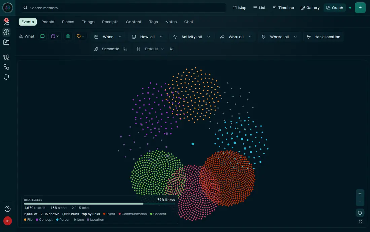
Task: Click the sort arrows icon
Action: (138, 49)
